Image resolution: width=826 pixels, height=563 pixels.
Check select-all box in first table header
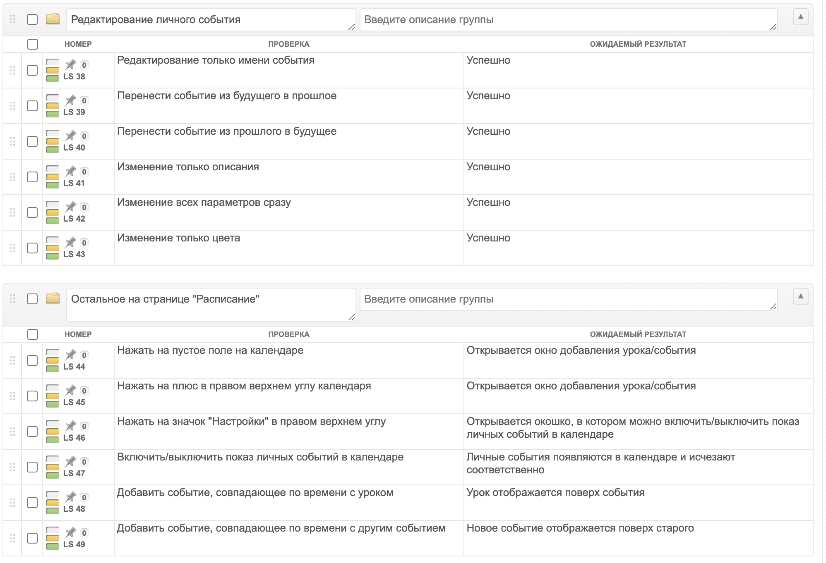33,44
